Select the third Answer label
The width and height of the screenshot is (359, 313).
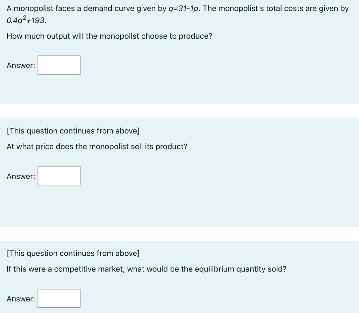tap(20, 299)
